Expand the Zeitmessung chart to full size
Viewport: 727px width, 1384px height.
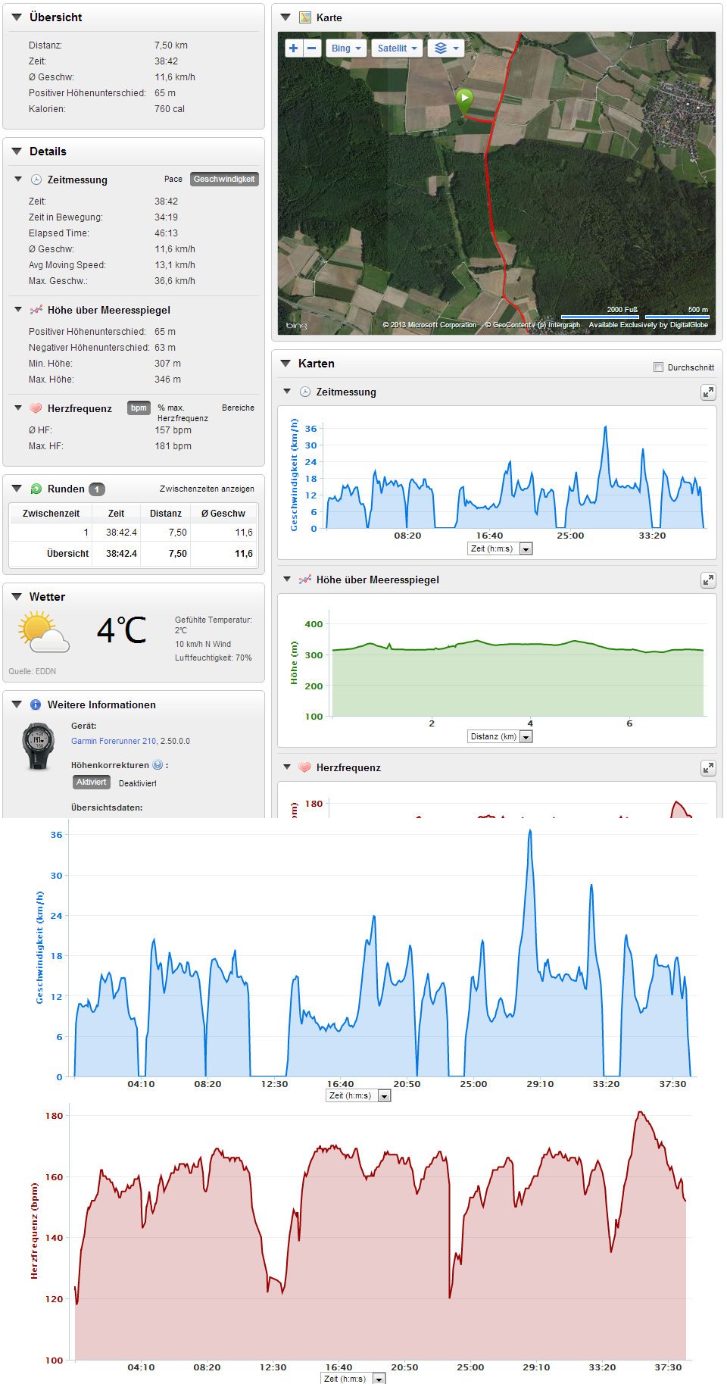pos(708,392)
